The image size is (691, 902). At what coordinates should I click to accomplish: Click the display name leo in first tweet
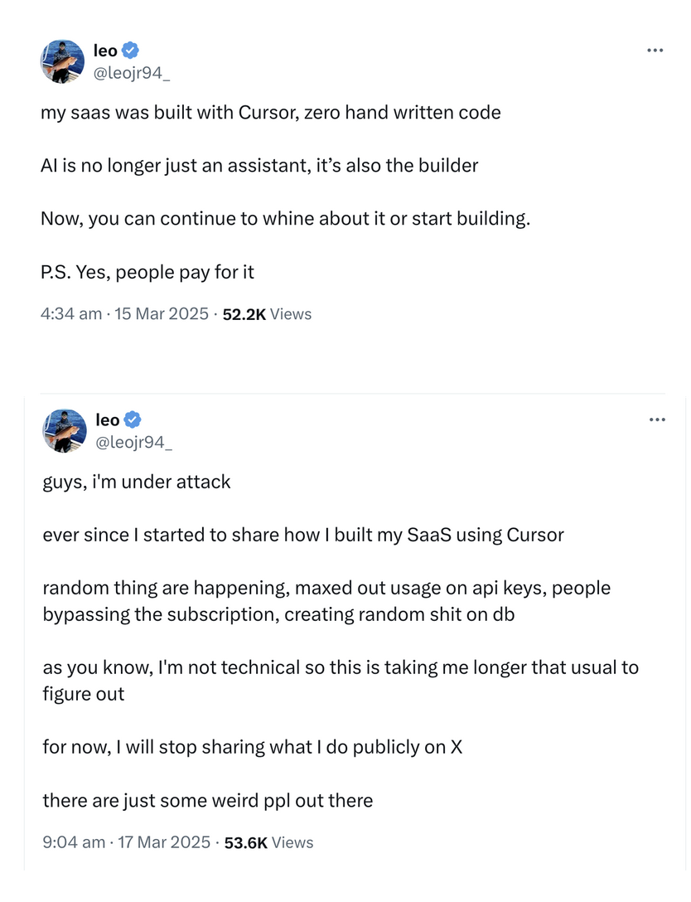(106, 51)
